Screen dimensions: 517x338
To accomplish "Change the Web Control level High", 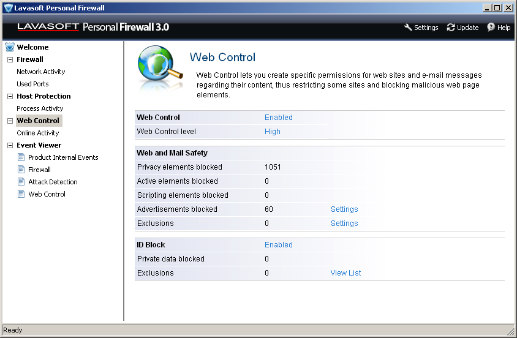I will [x=273, y=132].
